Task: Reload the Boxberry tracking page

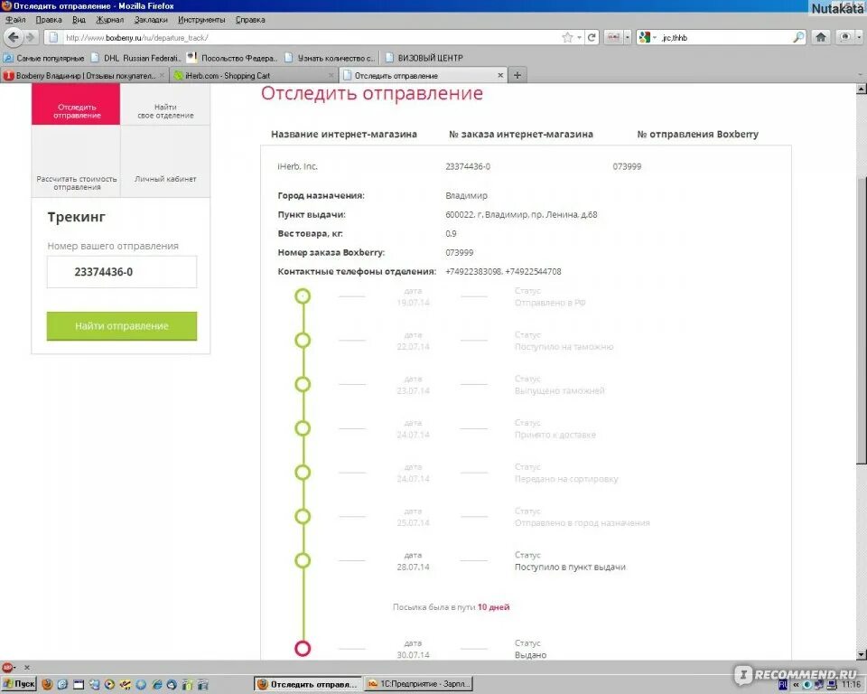Action: click(x=592, y=37)
